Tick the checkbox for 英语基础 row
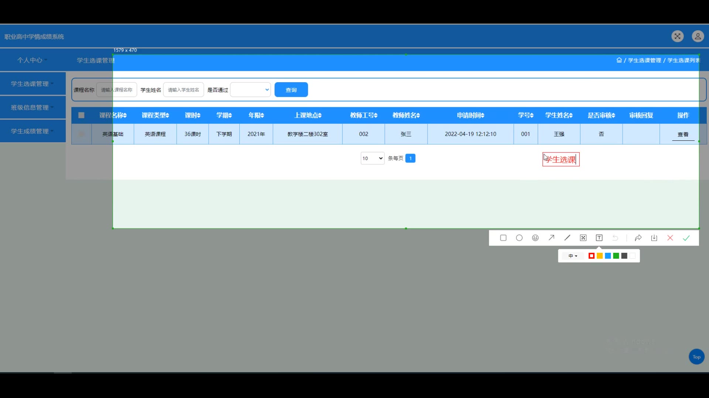 coord(81,134)
